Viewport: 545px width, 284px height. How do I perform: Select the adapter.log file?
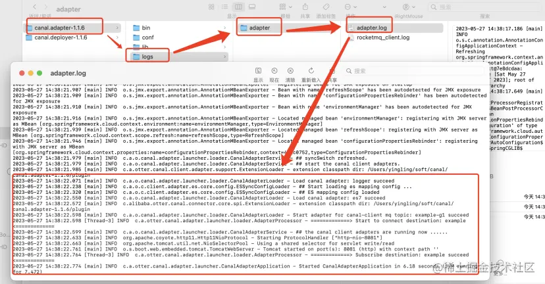(x=371, y=28)
